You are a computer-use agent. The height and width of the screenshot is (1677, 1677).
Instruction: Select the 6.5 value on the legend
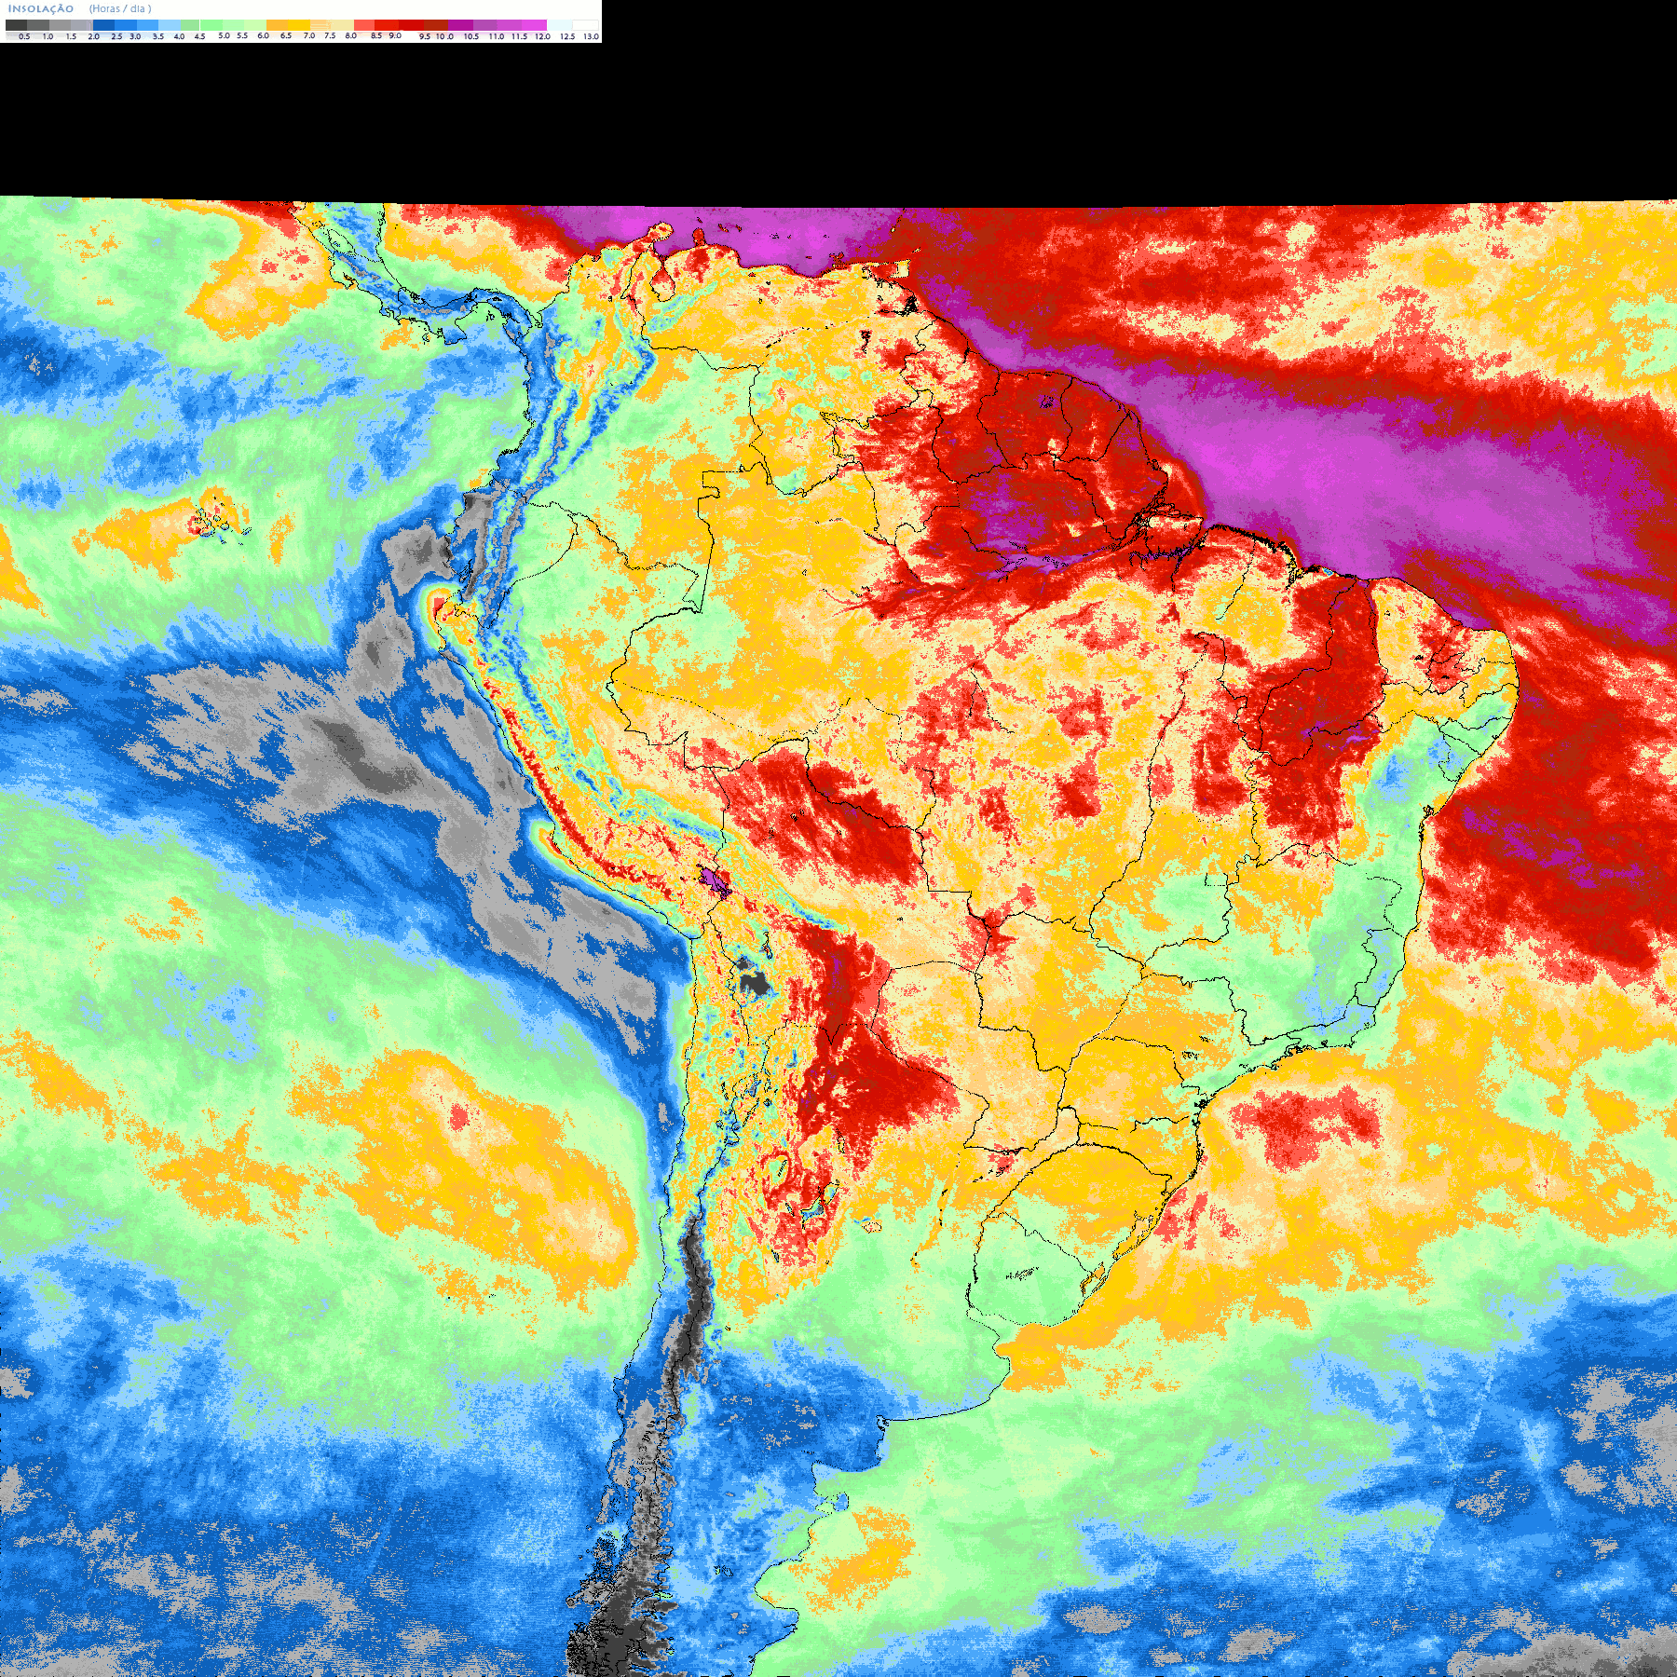[286, 35]
